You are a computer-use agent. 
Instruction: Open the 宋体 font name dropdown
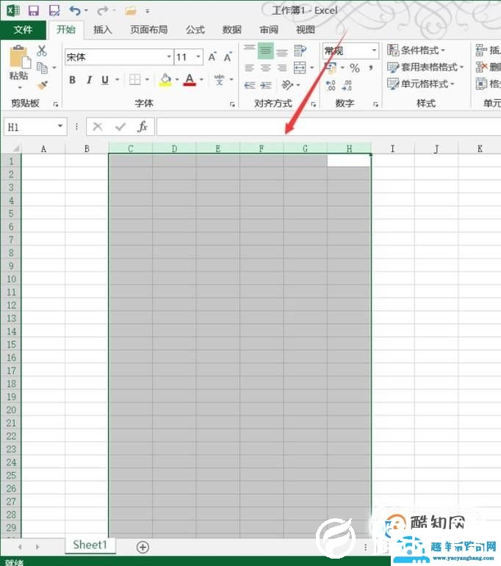click(x=169, y=57)
